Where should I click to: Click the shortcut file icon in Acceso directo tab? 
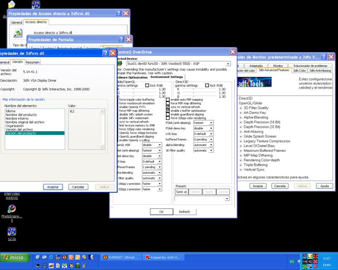click(x=18, y=33)
